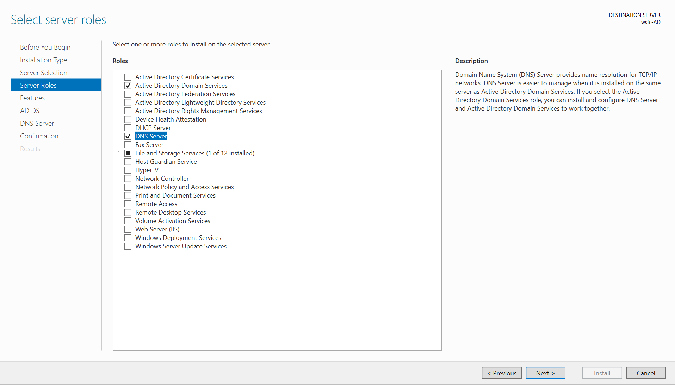Enable the Remote Access checkbox
This screenshot has width=675, height=385.
pyautogui.click(x=128, y=204)
